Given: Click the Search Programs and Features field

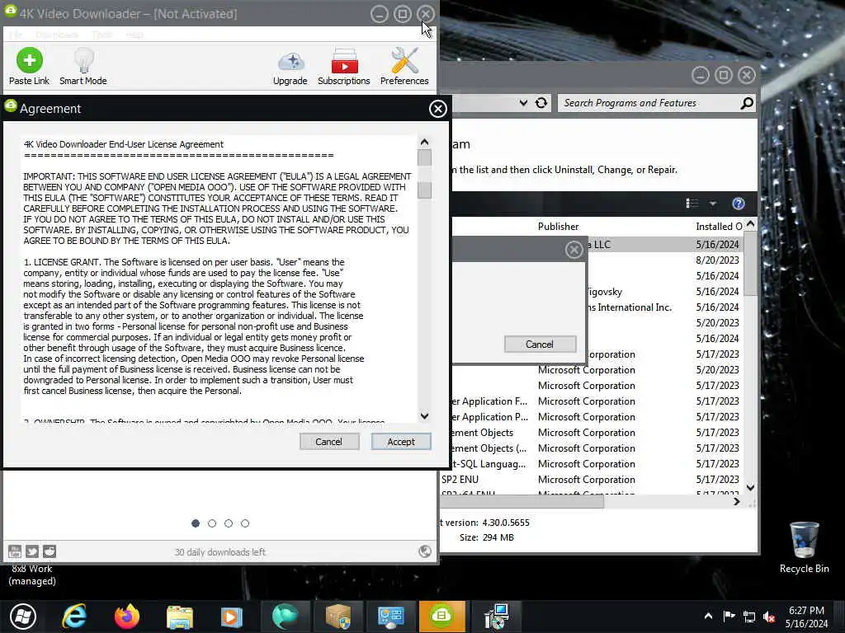Looking at the screenshot, I should (x=649, y=103).
